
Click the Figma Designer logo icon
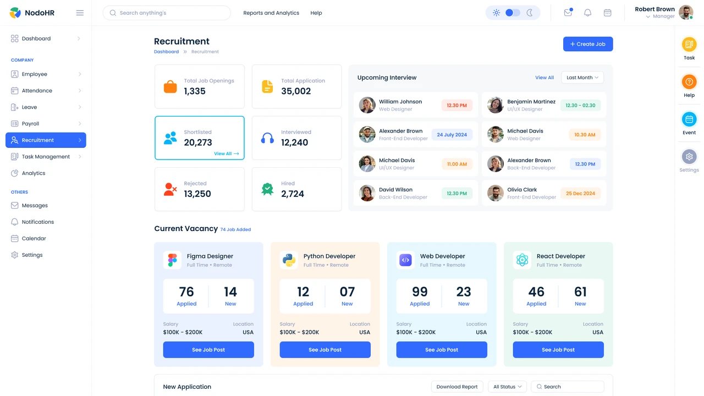(x=173, y=260)
